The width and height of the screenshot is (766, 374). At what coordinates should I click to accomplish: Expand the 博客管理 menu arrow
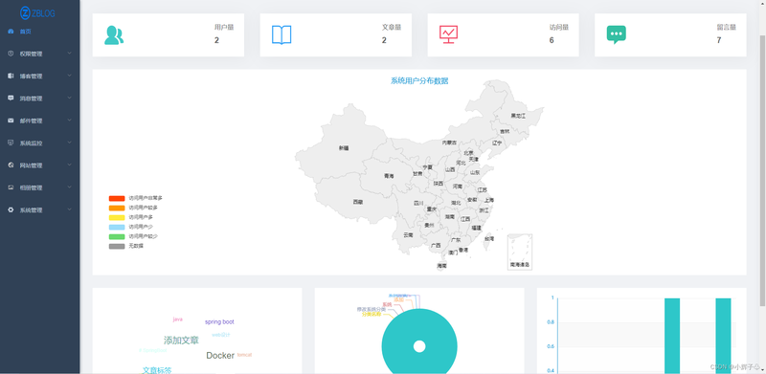(x=70, y=76)
